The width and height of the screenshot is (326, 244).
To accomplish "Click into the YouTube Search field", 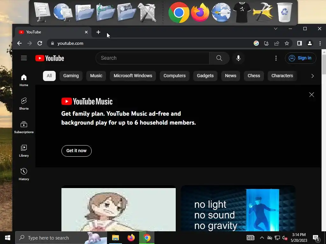I will [x=152, y=58].
